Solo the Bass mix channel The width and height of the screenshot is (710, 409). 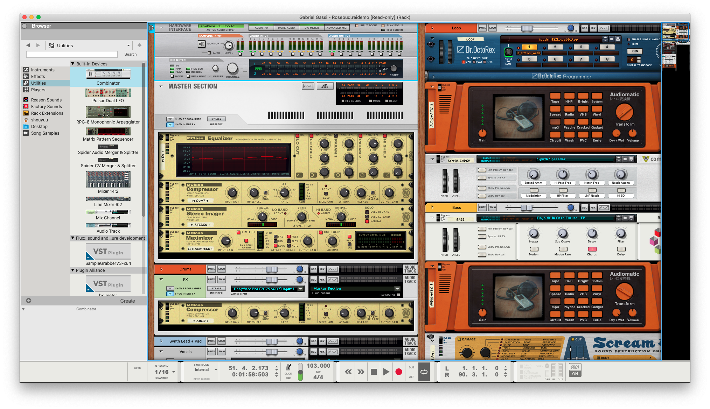coord(492,207)
